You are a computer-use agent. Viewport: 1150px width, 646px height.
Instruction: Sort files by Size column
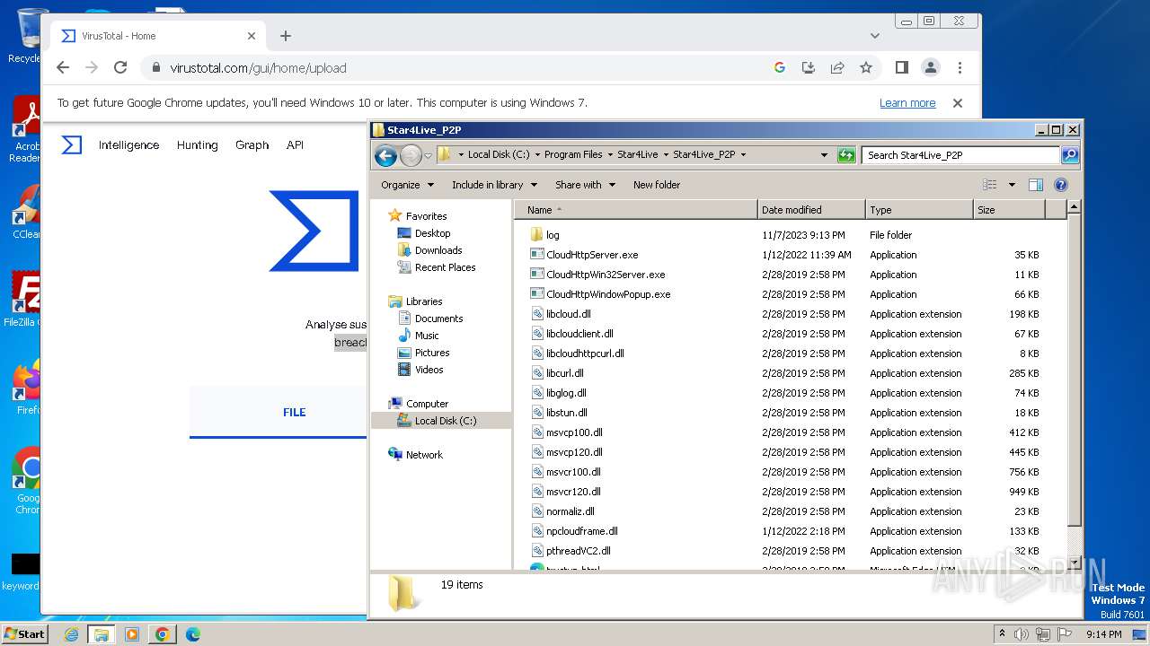[1009, 210]
